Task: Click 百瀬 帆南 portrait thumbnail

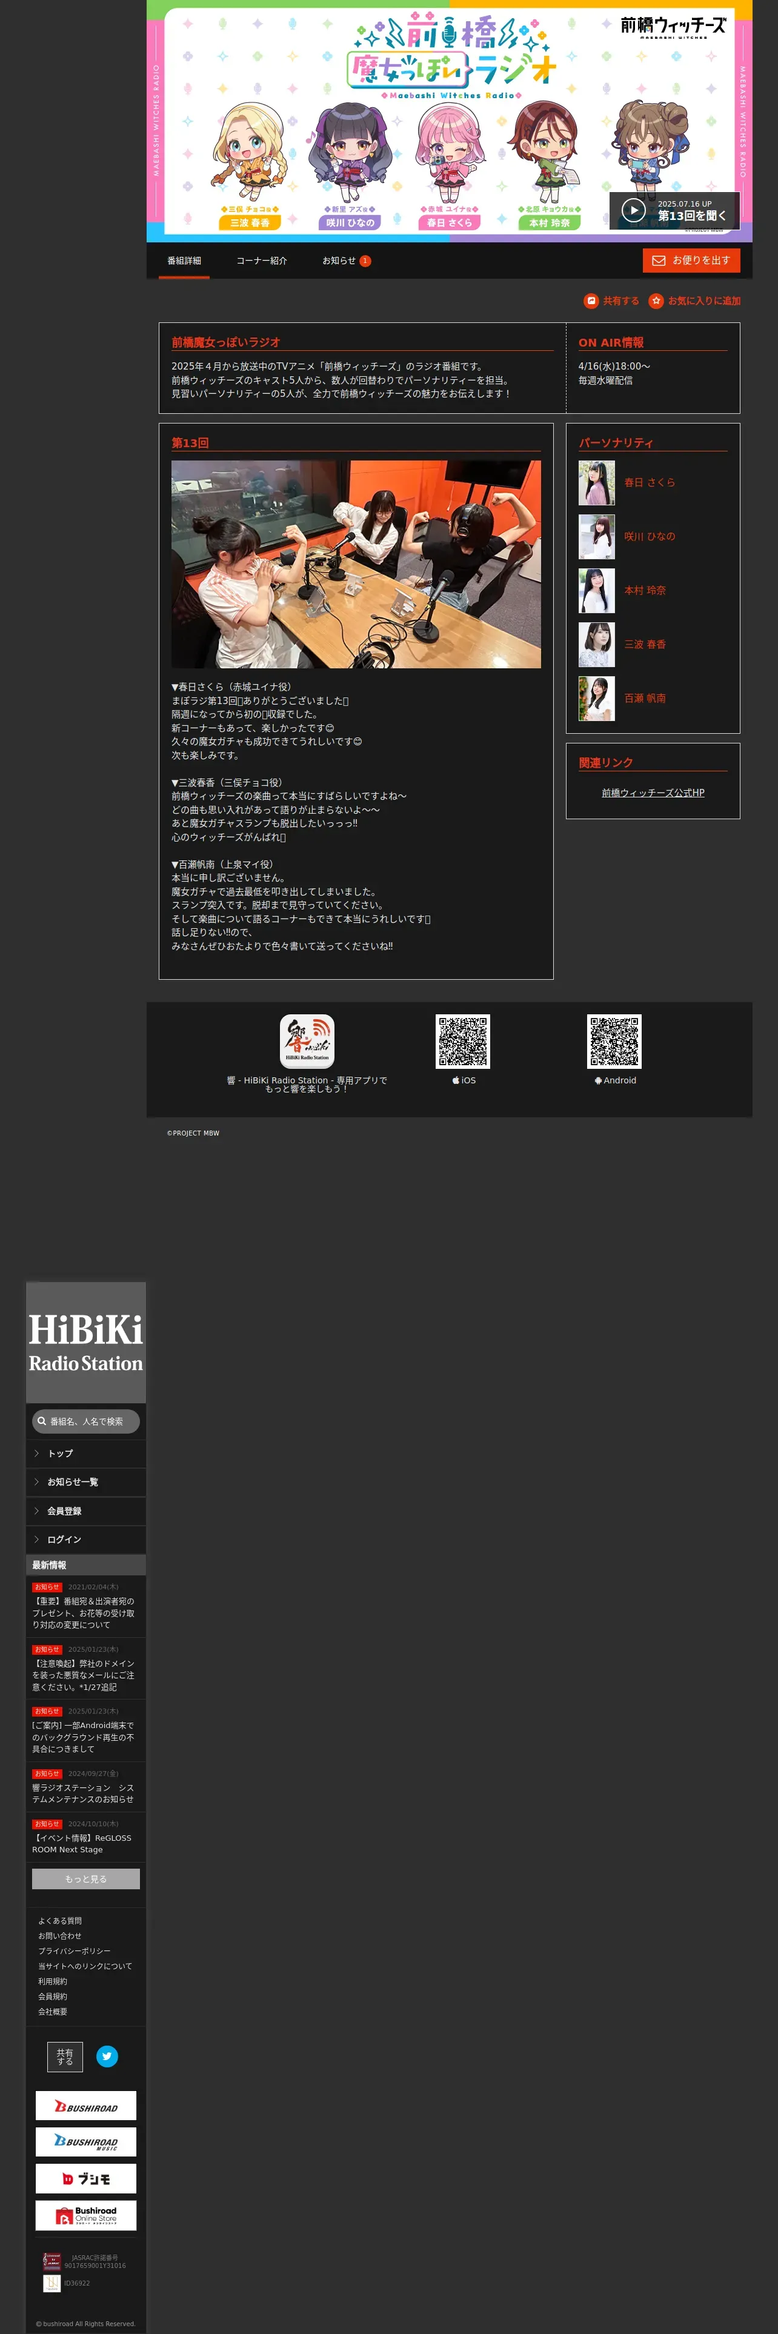Action: [x=597, y=699]
